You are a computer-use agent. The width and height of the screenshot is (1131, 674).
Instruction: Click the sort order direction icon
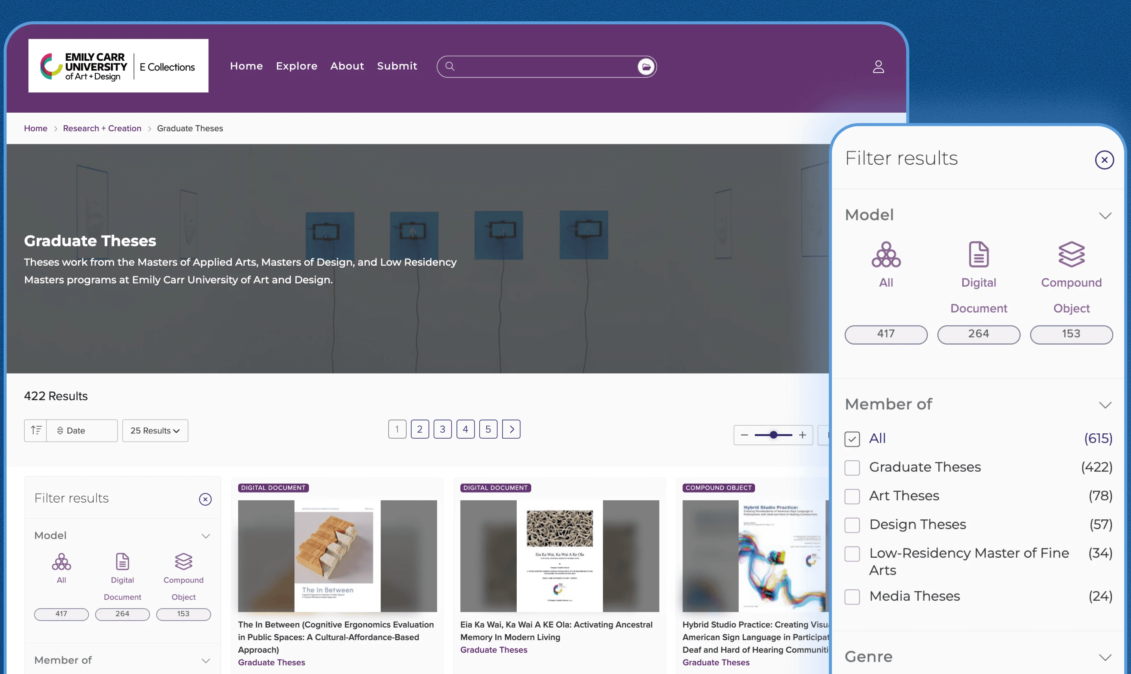[36, 430]
